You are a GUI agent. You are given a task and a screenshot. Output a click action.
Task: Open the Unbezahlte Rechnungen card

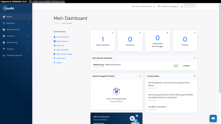point(157,41)
